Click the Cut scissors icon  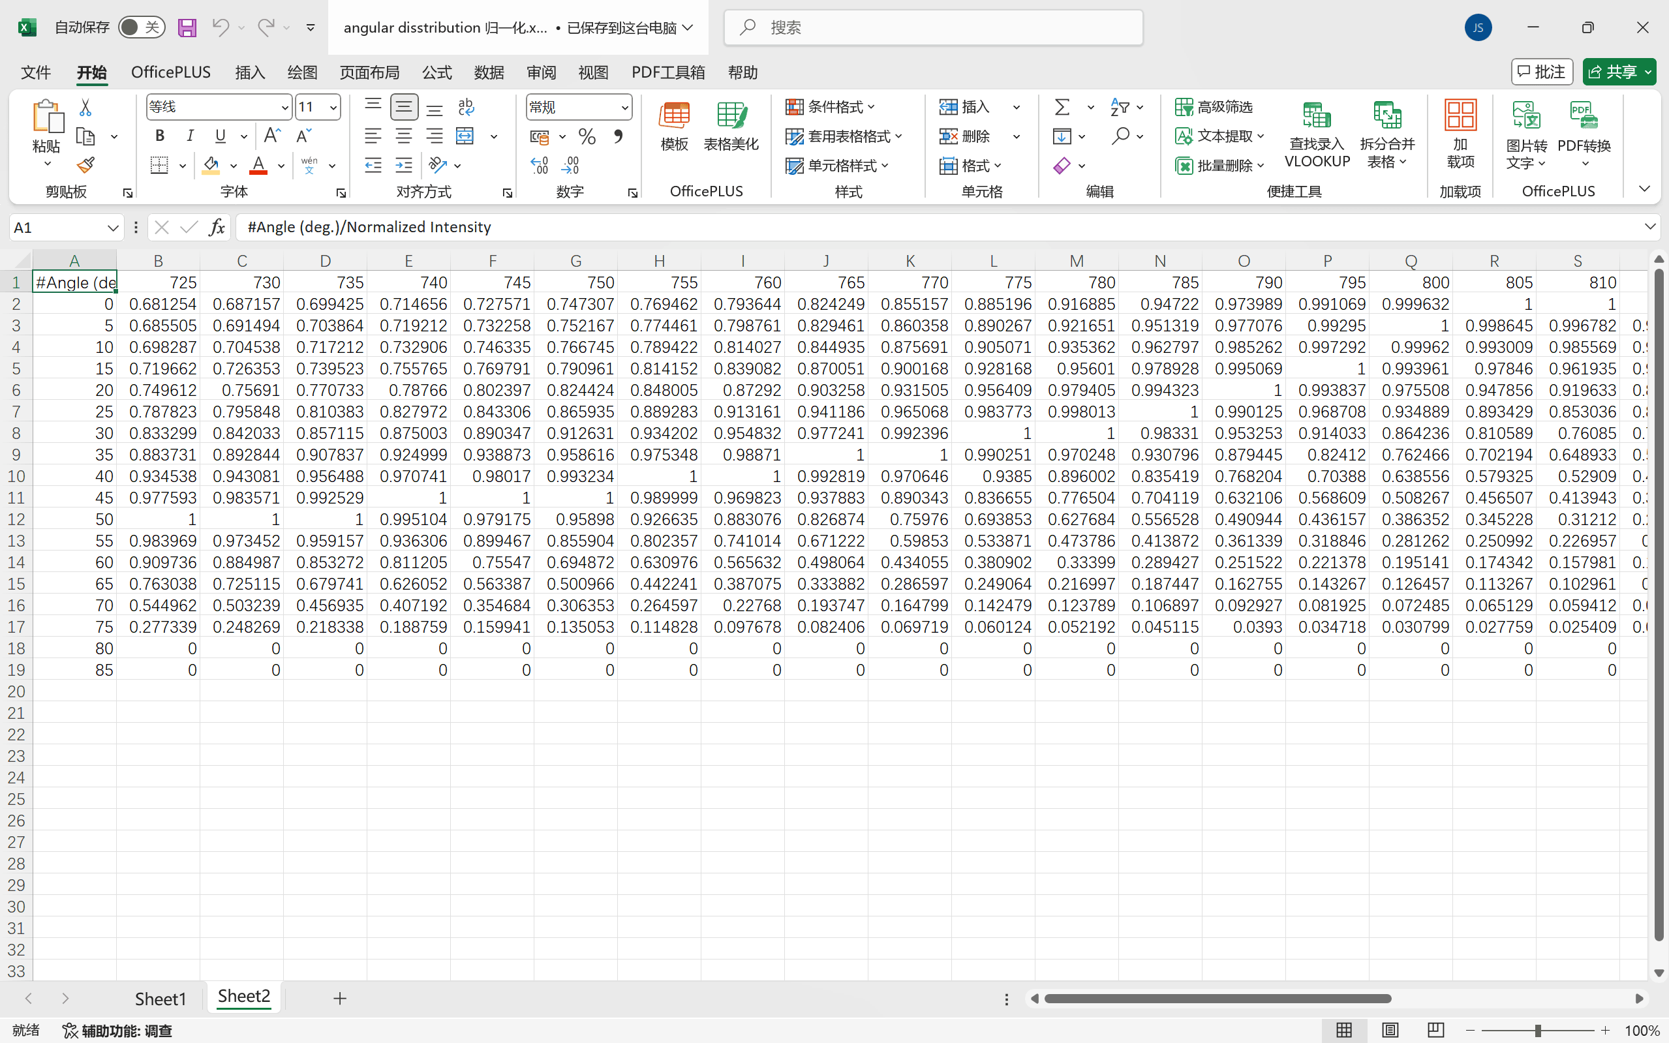[x=85, y=107]
